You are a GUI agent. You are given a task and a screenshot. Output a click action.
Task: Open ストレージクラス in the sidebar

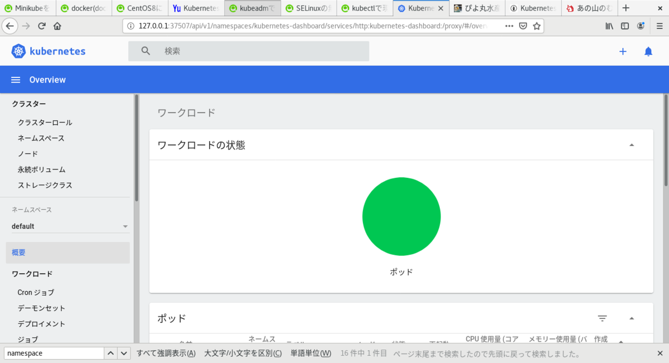[x=45, y=185]
